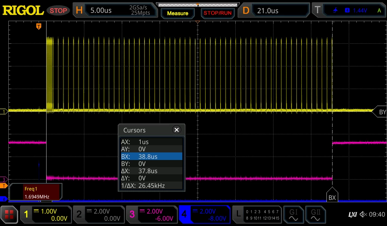
Task: Select the GI function generator icon
Action: pos(293,215)
